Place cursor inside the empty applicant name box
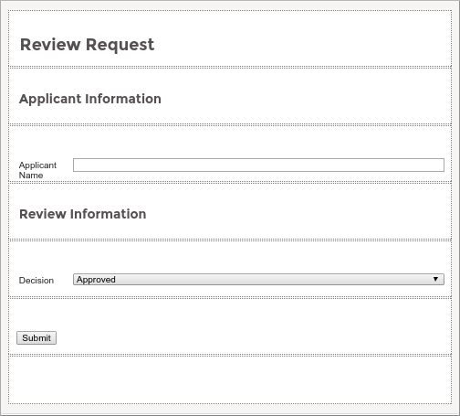This screenshot has height=416, width=460. [x=258, y=165]
